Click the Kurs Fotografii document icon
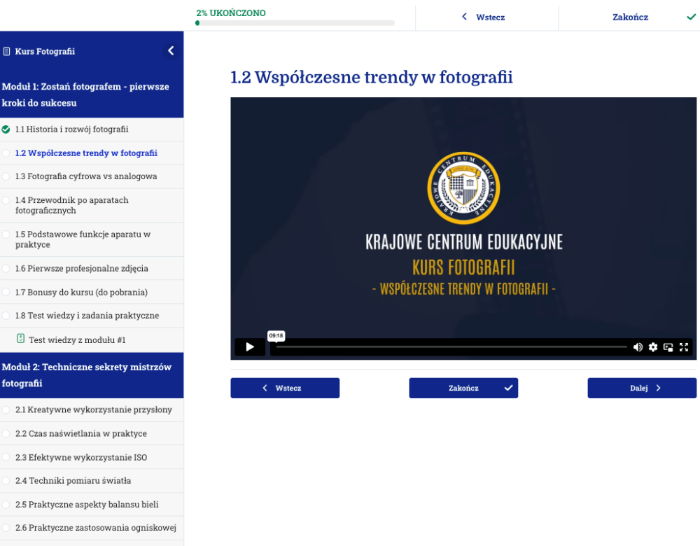The width and height of the screenshot is (700, 546). pos(7,51)
